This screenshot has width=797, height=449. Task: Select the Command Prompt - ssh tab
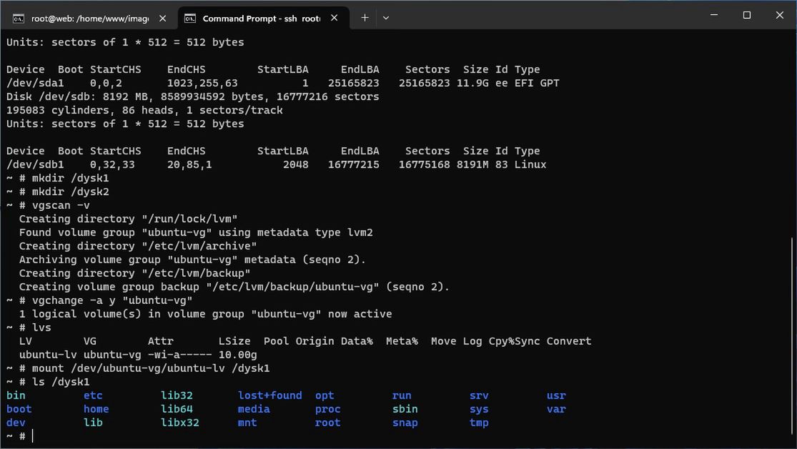pyautogui.click(x=261, y=19)
